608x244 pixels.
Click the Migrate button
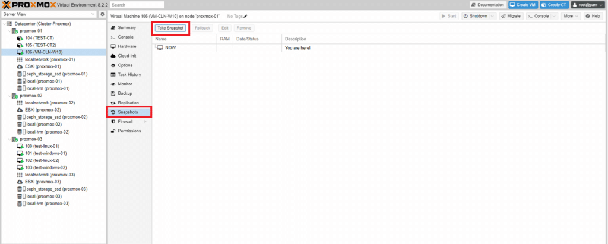[x=511, y=16]
